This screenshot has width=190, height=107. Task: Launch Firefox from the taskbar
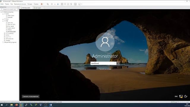click(x=17, y=105)
